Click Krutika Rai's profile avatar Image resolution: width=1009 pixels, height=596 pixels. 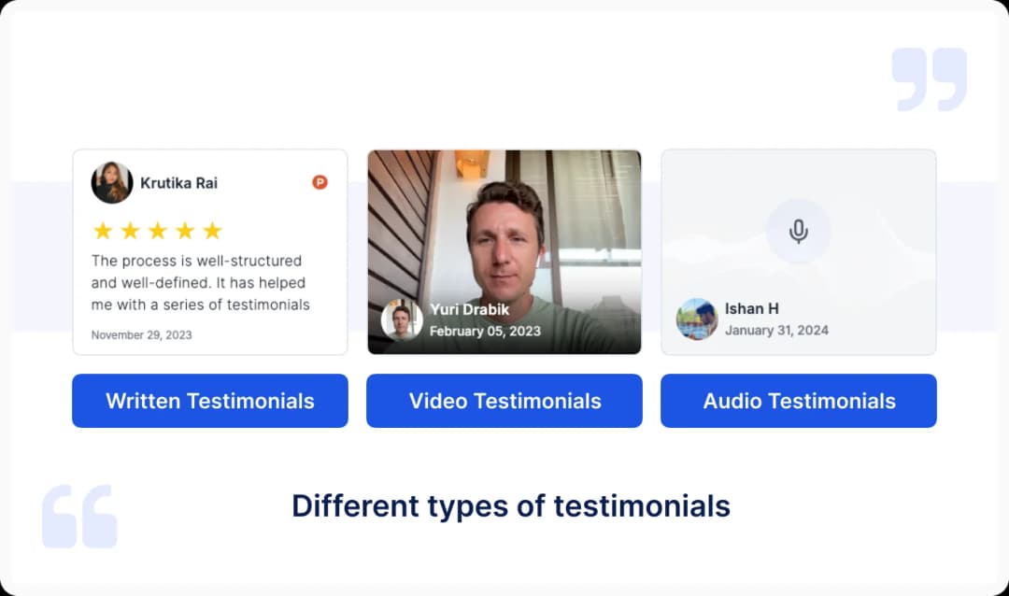pyautogui.click(x=110, y=183)
